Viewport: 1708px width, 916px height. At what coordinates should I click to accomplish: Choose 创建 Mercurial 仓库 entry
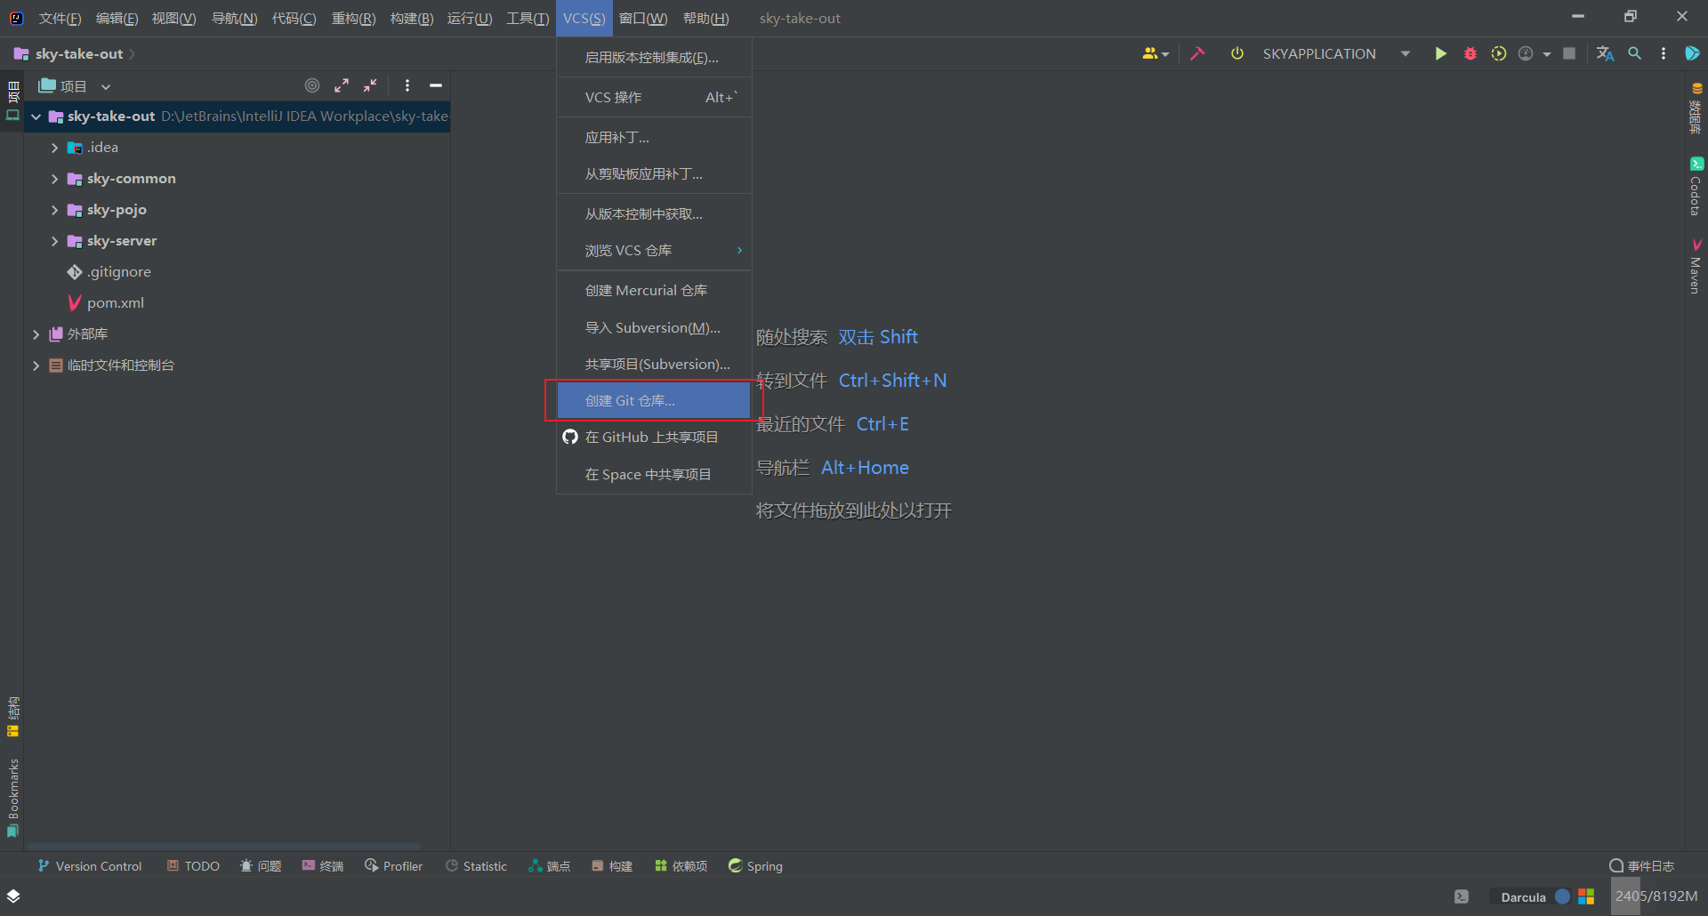[654, 290]
